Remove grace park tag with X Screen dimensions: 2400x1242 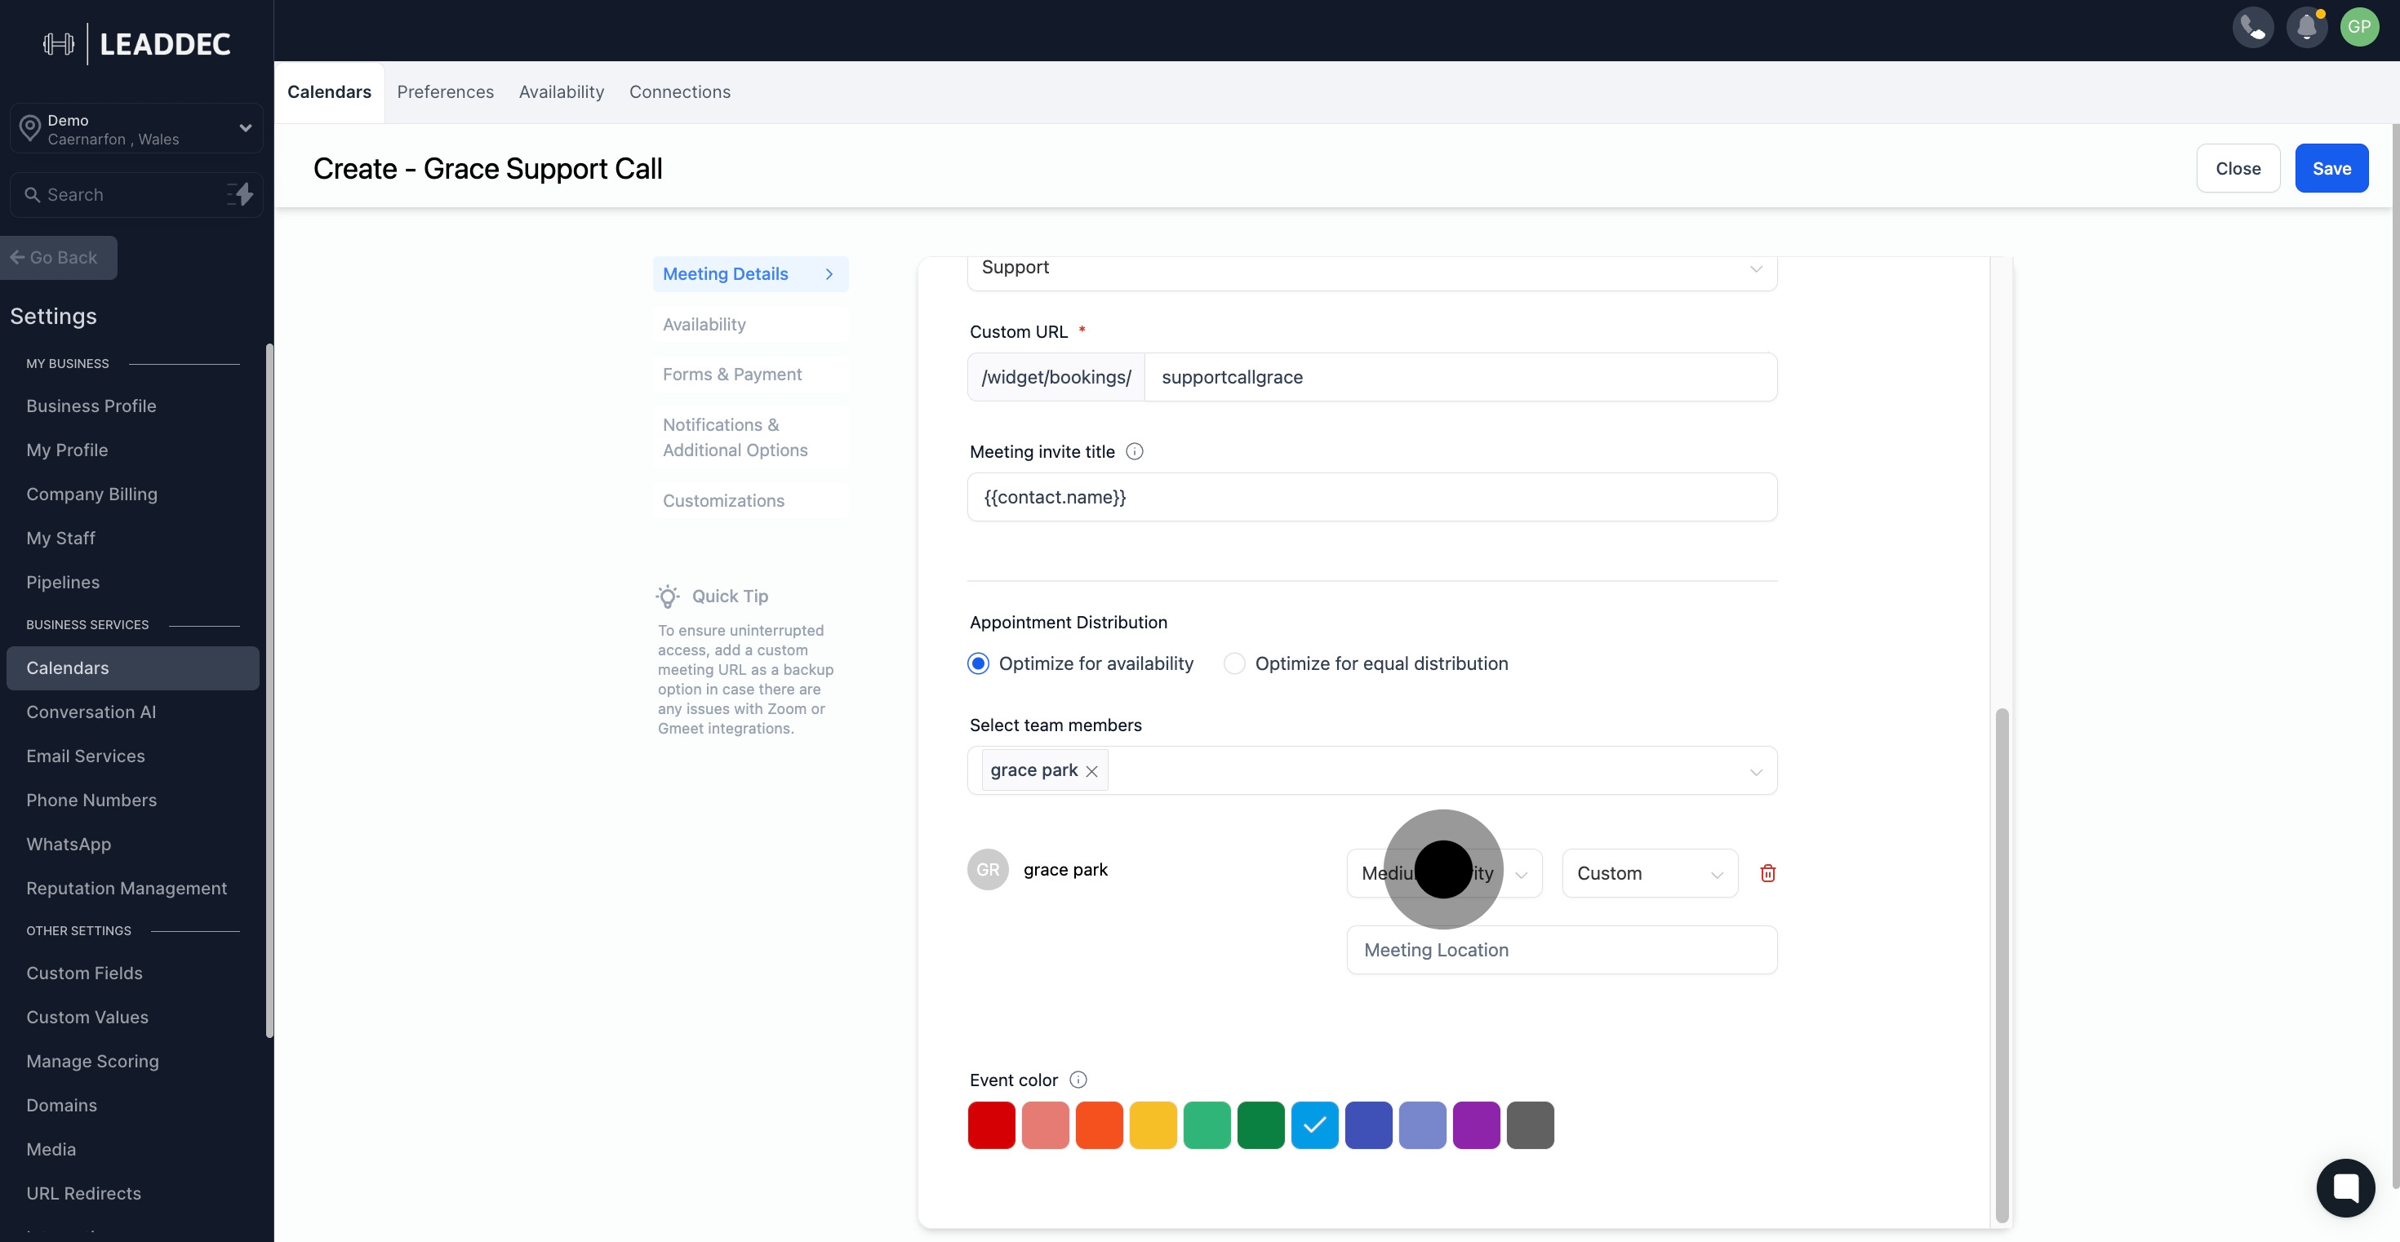pyautogui.click(x=1092, y=772)
